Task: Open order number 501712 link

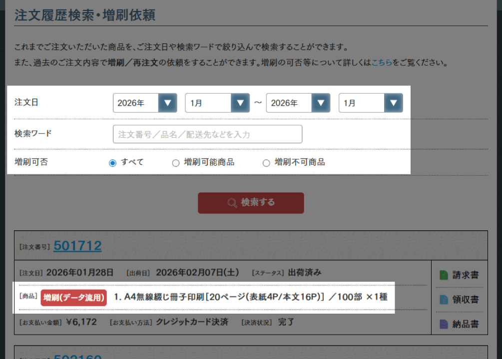Action: pos(77,245)
